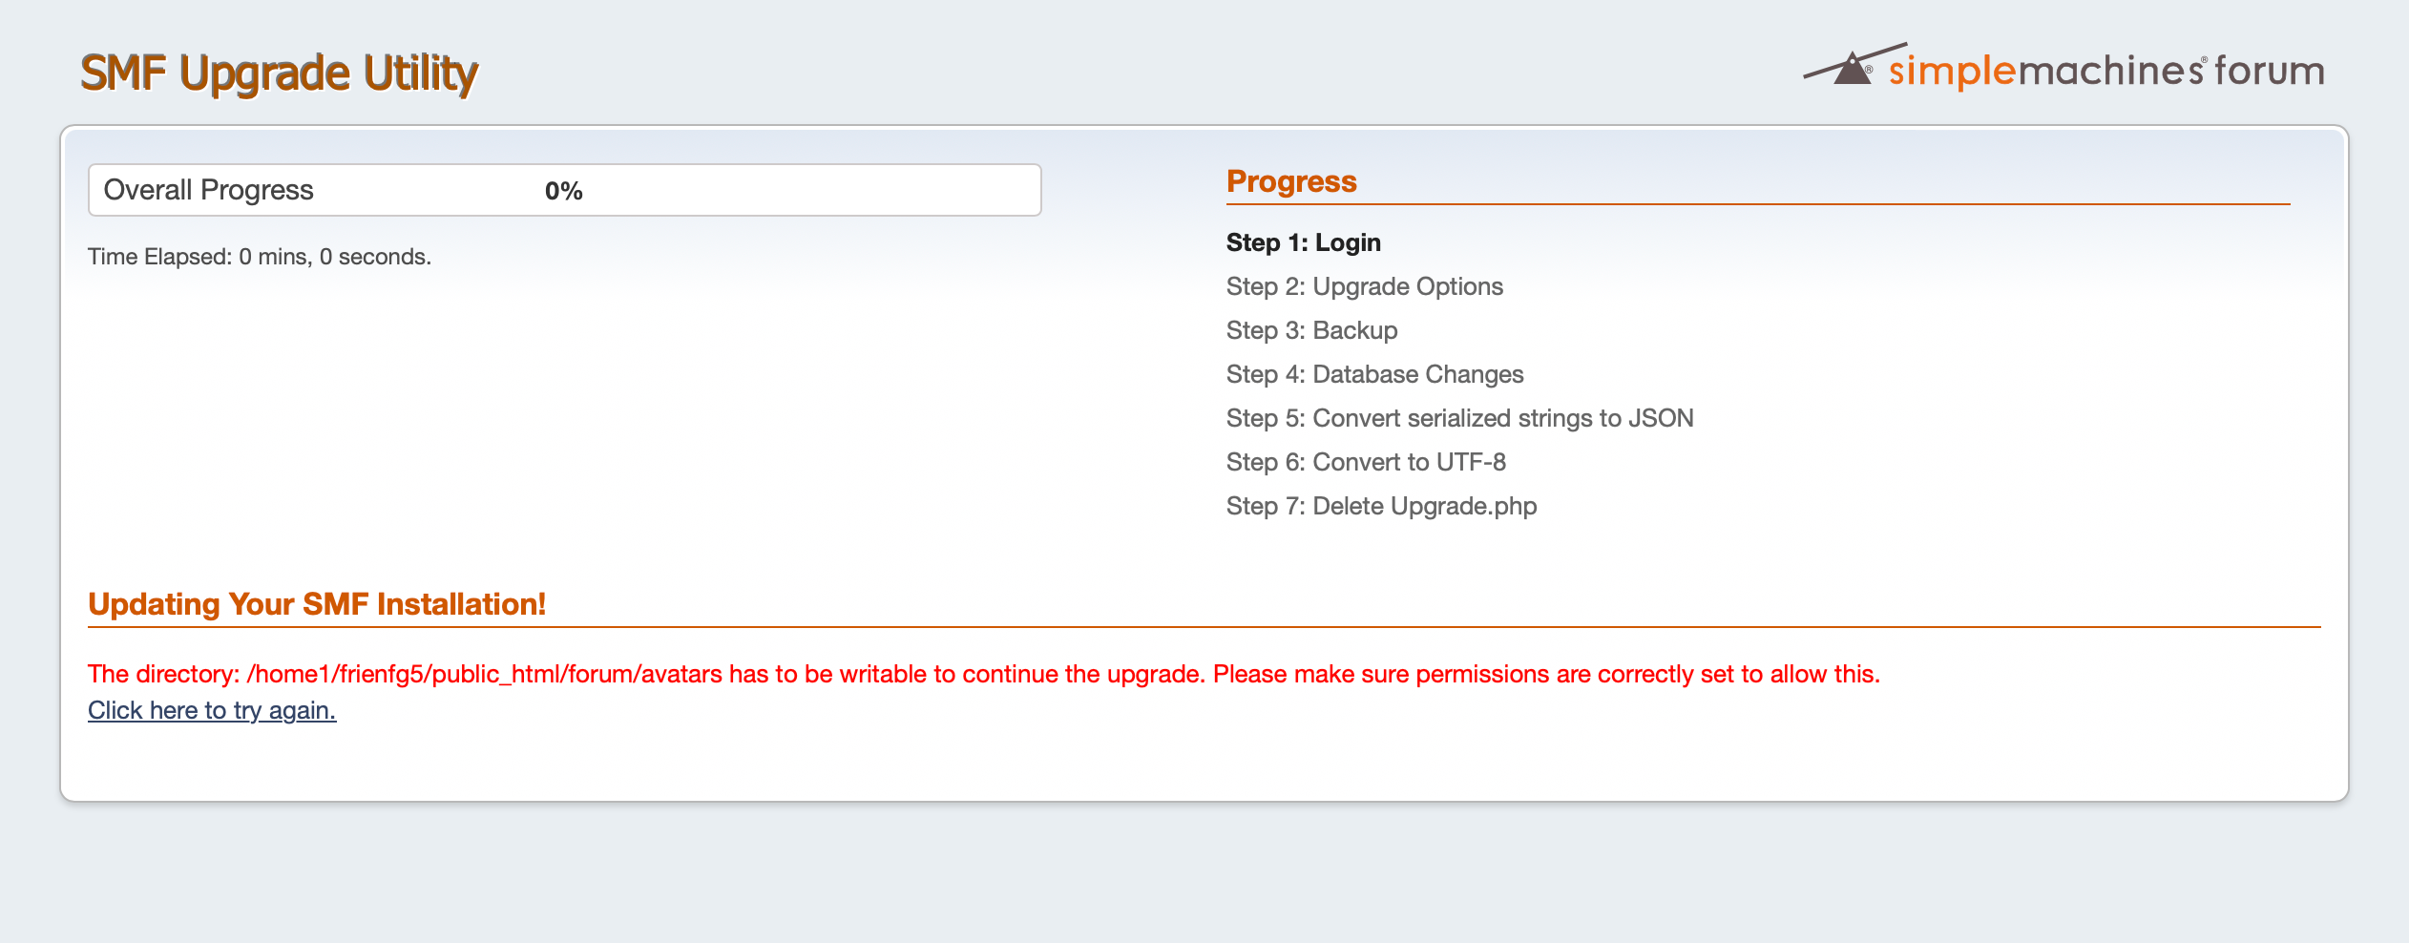Click the Time Elapsed text
The image size is (2409, 943).
[x=260, y=257]
